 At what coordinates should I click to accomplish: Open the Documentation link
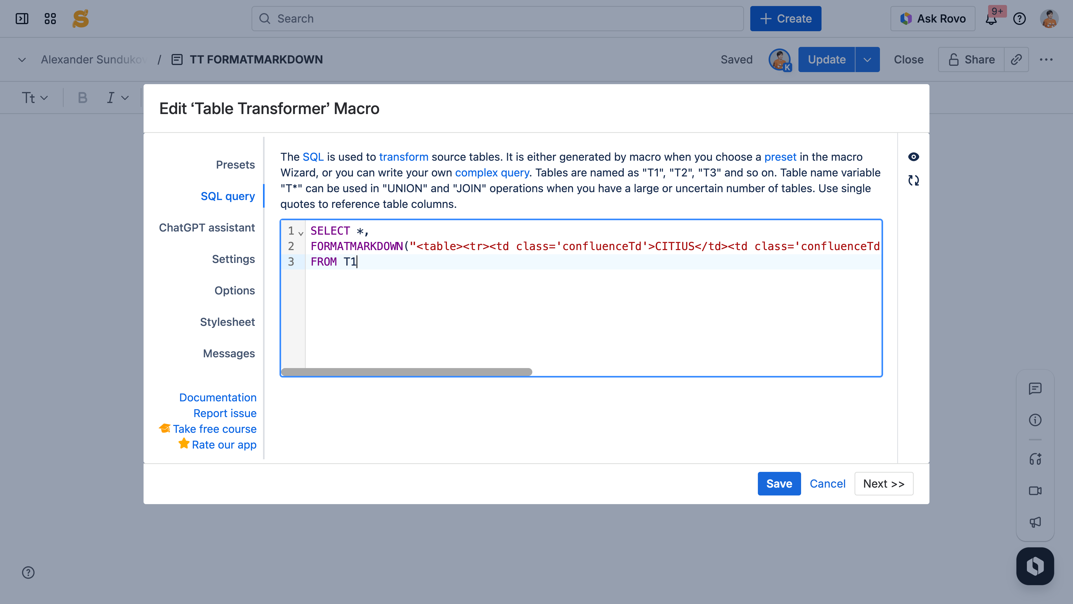click(x=217, y=397)
